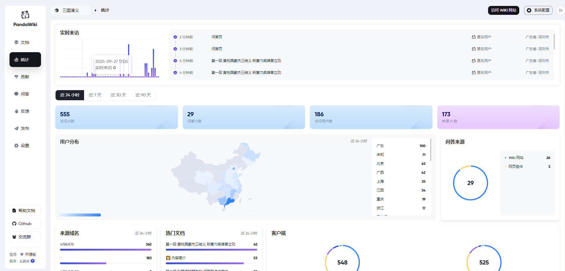Click the 173 来源 IP 数 card
This screenshot has width=565, height=271.
click(498, 117)
